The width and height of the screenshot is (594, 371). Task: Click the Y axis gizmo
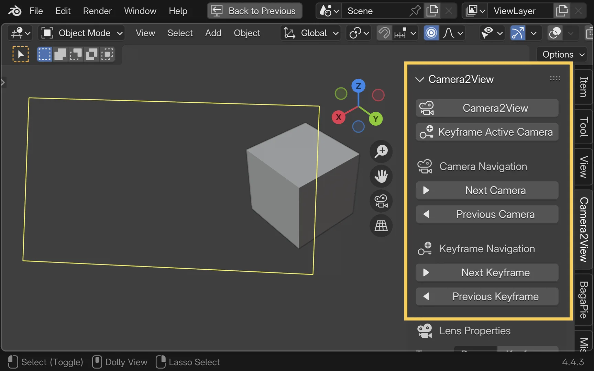376,119
